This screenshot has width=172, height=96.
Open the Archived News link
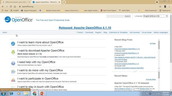[150, 79]
